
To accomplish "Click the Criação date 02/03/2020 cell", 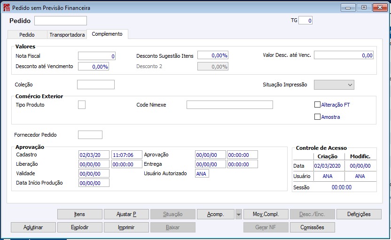I will click(328, 166).
